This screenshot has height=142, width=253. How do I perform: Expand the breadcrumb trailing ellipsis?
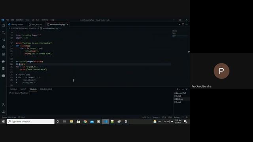point(60,28)
